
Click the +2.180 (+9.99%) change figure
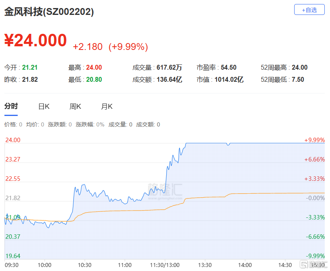click(110, 47)
